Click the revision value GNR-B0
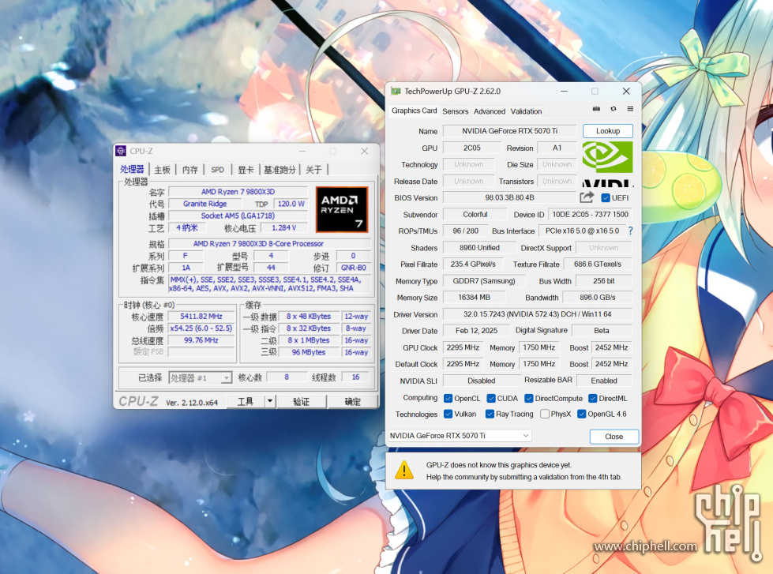Viewport: 773px width, 574px height. pos(354,268)
